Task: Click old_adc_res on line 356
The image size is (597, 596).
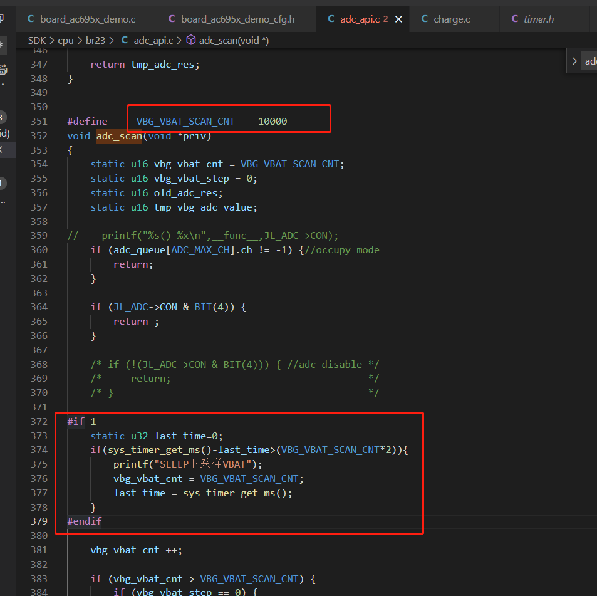Action: (x=185, y=192)
